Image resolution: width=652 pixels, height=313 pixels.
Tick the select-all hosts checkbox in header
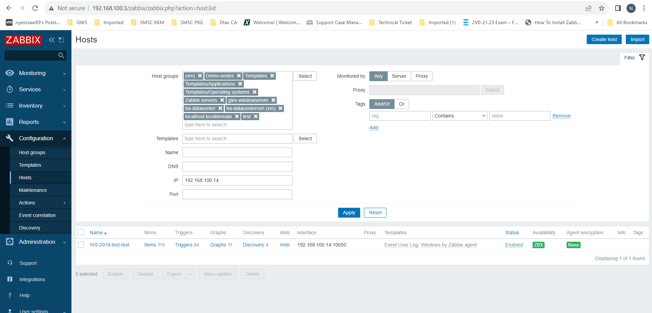81,232
